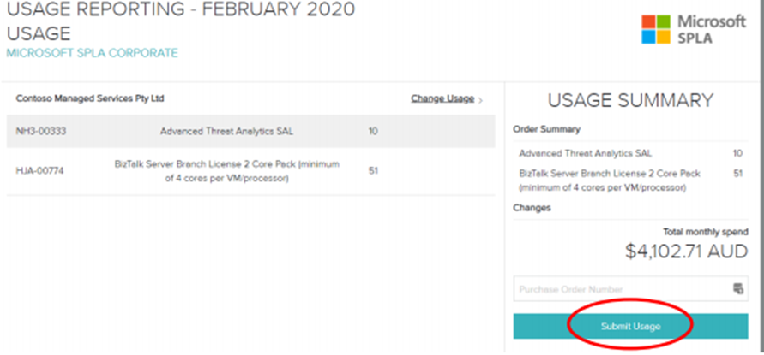Image resolution: width=764 pixels, height=355 pixels.
Task: Click the BizTalk Server Branch License row description
Action: pyautogui.click(x=226, y=171)
